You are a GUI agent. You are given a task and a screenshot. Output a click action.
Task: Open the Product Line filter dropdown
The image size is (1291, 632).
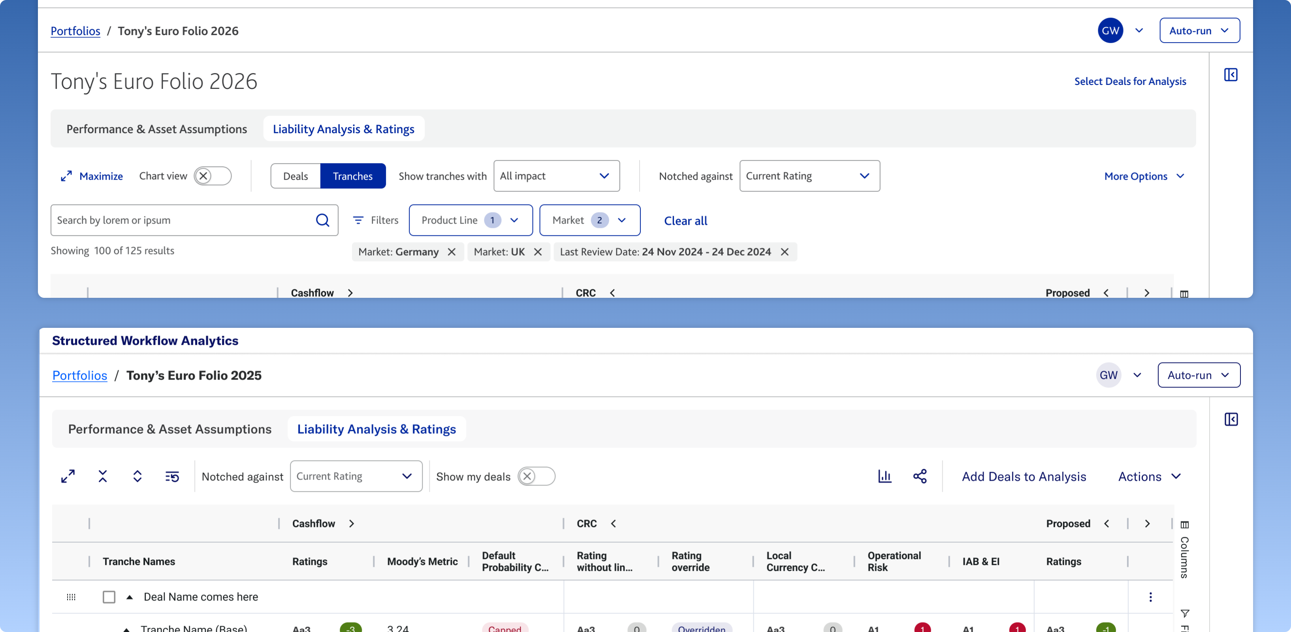click(470, 220)
